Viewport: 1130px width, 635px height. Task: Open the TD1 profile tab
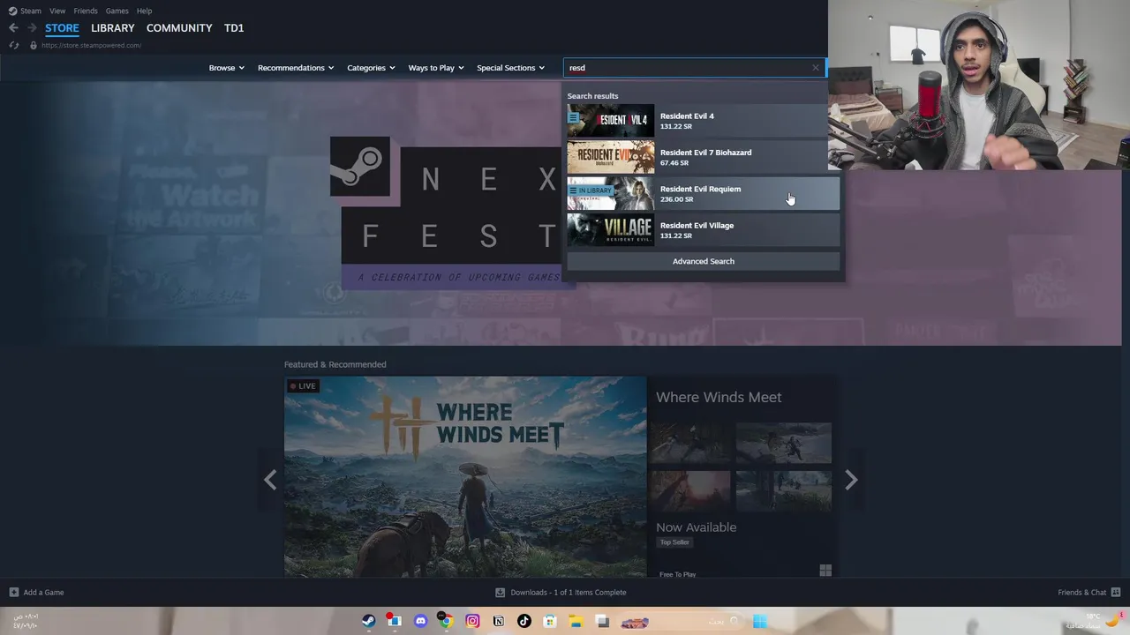coord(234,28)
